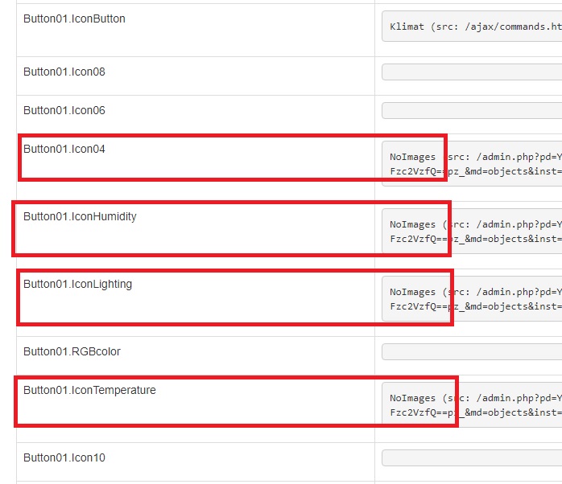Focus the empty Button01.Icon08 value field
This screenshot has width=562, height=484.
(x=472, y=72)
